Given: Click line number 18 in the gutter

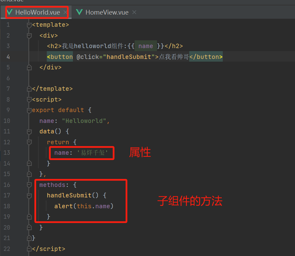Looking at the screenshot, I should 7,206.
